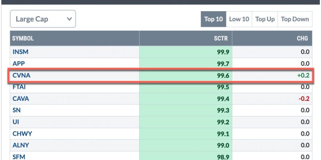Viewport: 321px width, 160px height.
Task: Click the Large Cap dropdown chevron
Action: click(x=69, y=19)
